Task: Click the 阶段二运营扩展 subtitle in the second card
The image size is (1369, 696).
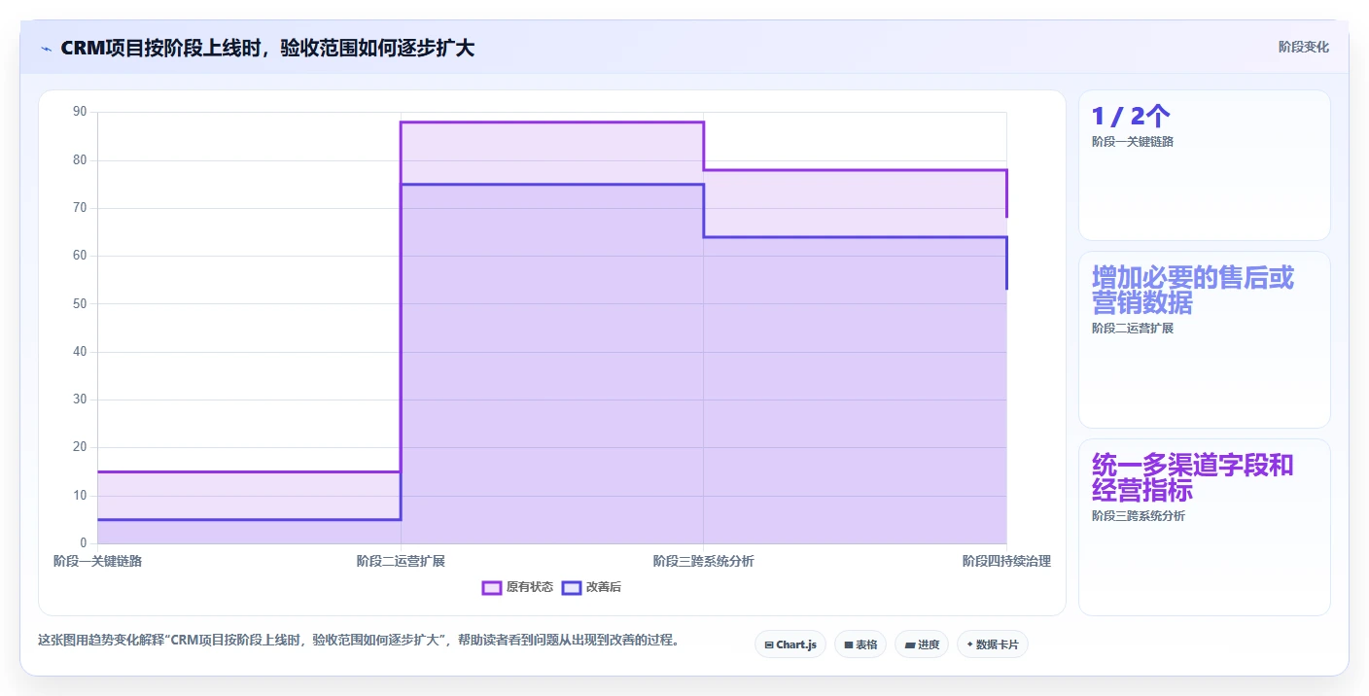Action: click(x=1133, y=328)
